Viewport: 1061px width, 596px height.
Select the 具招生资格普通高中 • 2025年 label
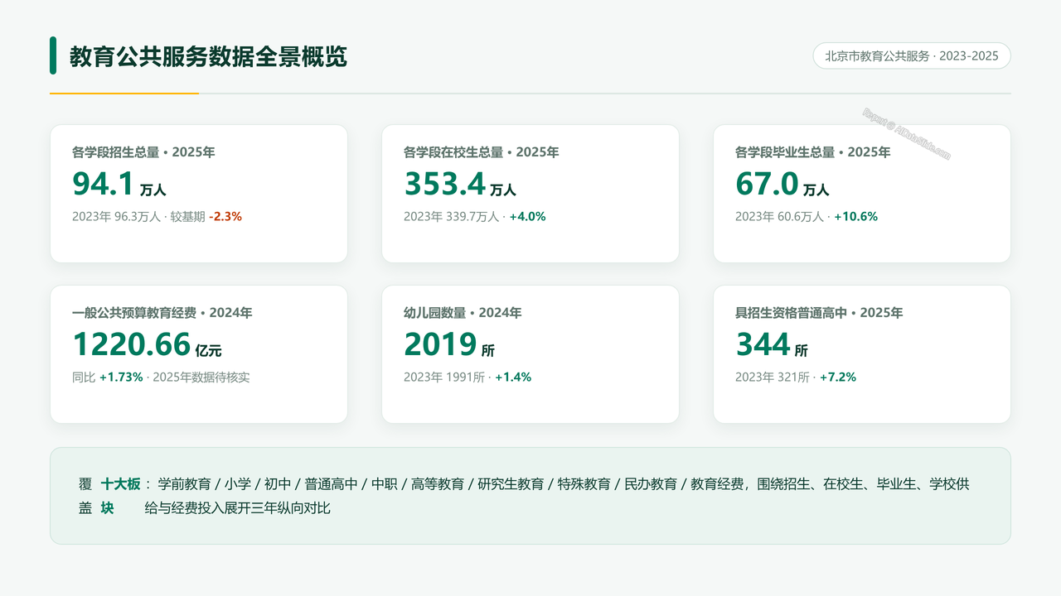tap(819, 313)
